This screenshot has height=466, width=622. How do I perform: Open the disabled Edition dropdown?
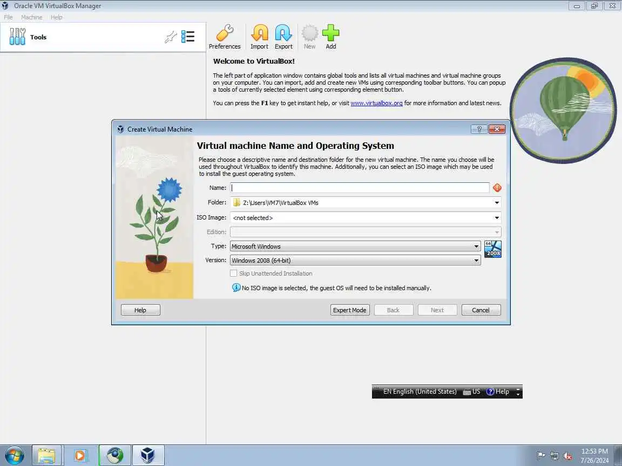[497, 232]
